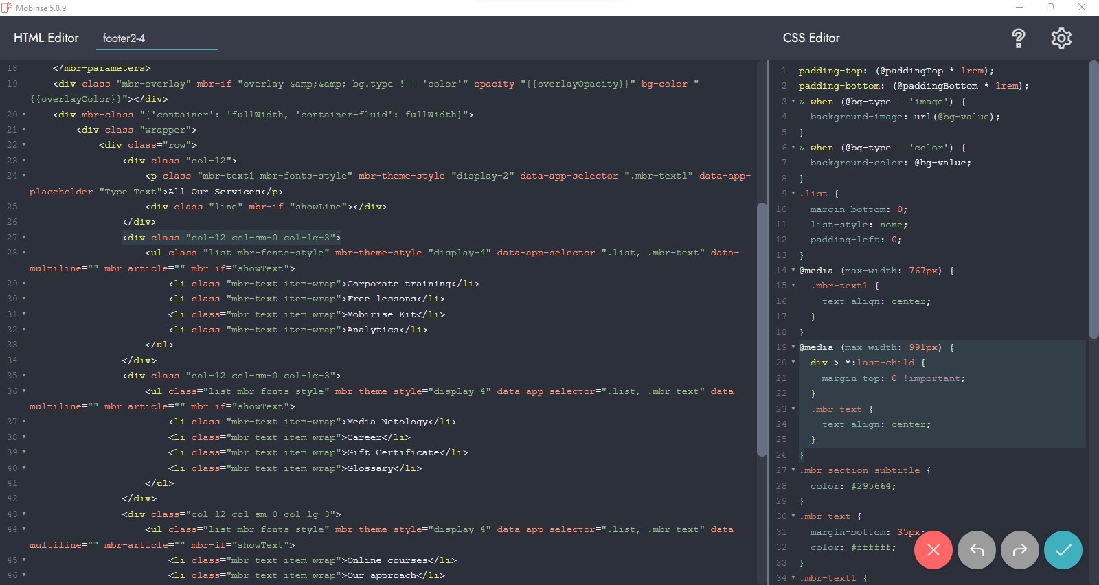Fold HTML line 28 ul list block

click(24, 253)
